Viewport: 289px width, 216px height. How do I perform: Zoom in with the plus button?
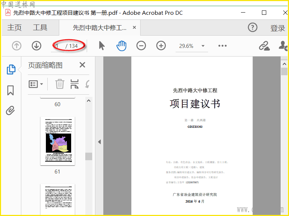(161, 46)
